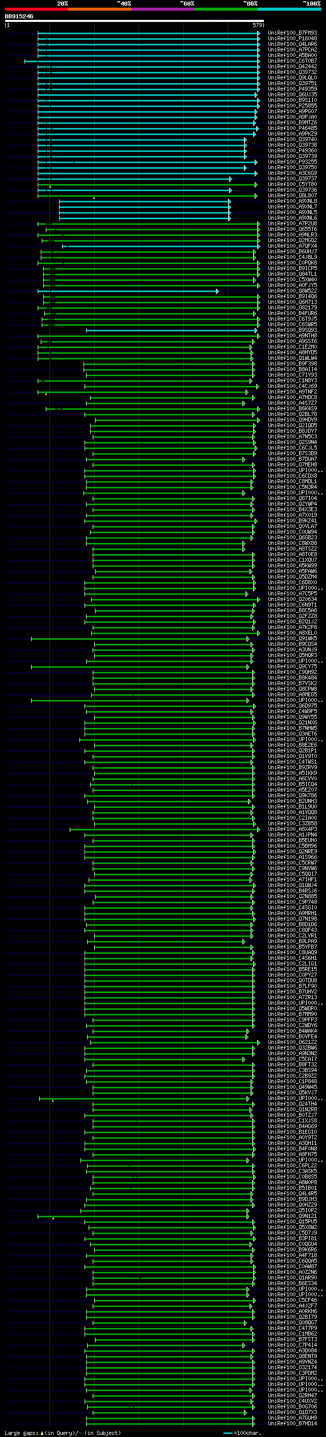This screenshot has height=1437, width=326.
Task: Select hit label UniRef100_Q8W522
Action: tap(292, 291)
